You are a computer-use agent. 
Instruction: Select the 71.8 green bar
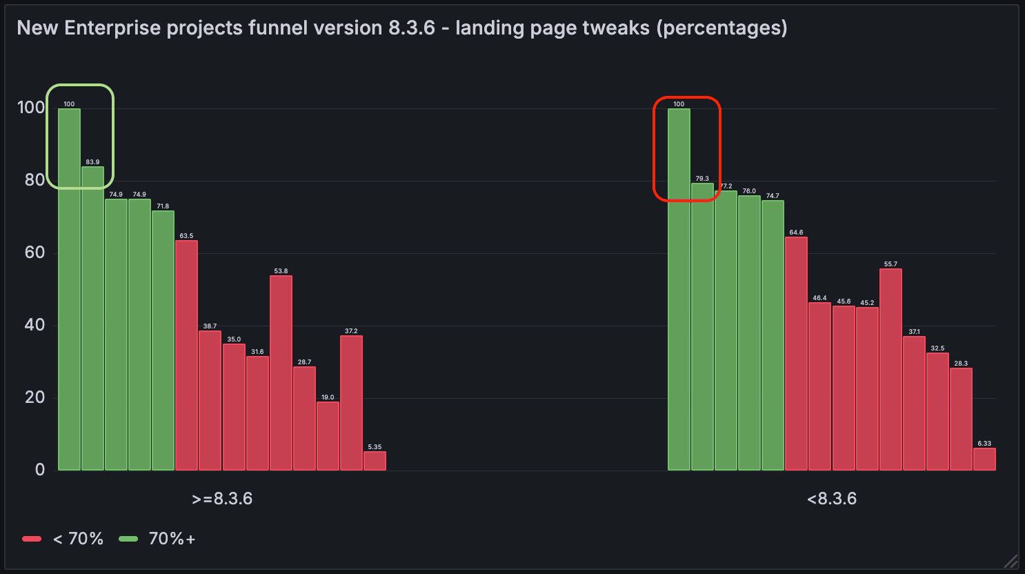click(163, 341)
